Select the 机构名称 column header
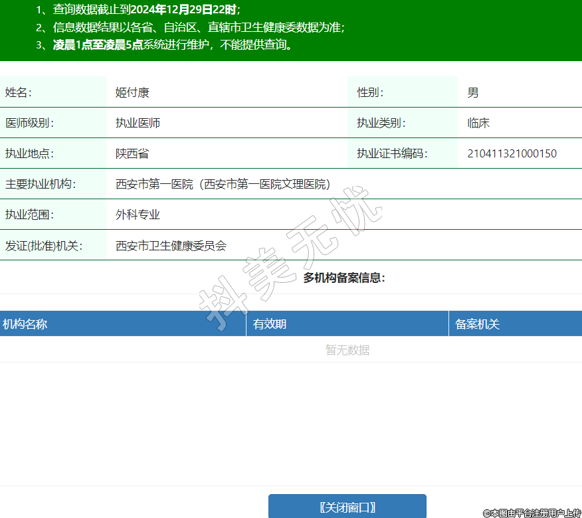This screenshot has width=582, height=518. tap(25, 324)
